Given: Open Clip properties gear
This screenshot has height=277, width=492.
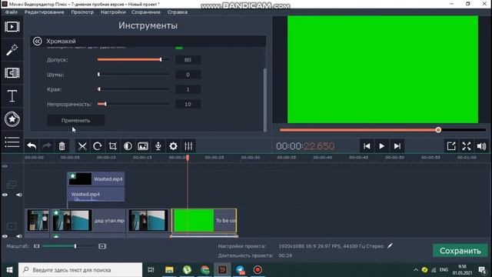Looking at the screenshot, I should click(x=173, y=146).
